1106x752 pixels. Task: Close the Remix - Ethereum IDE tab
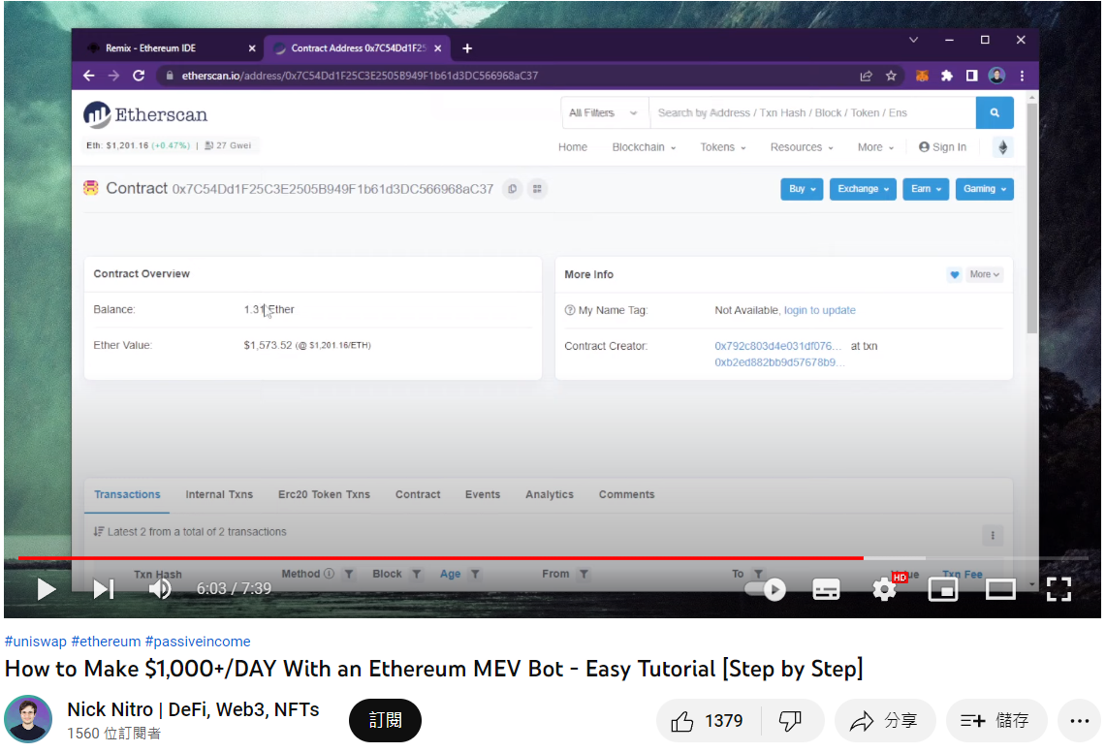(x=252, y=48)
